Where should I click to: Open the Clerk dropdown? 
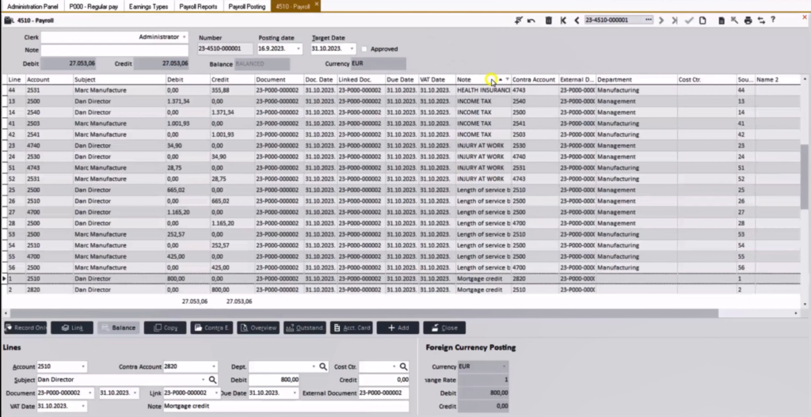[184, 36]
